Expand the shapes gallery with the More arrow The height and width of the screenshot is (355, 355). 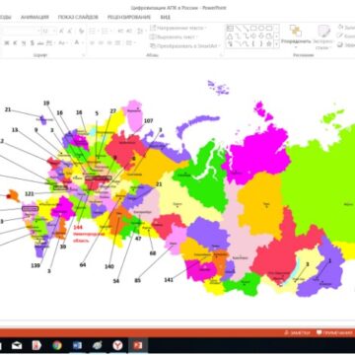click(x=276, y=43)
